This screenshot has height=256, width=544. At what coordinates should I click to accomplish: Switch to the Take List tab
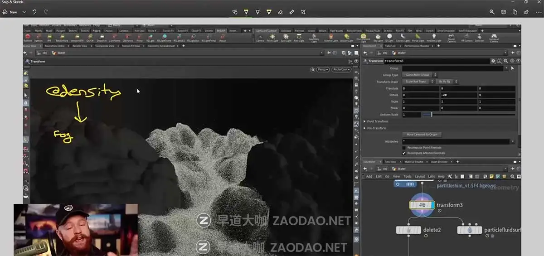[x=390, y=46]
